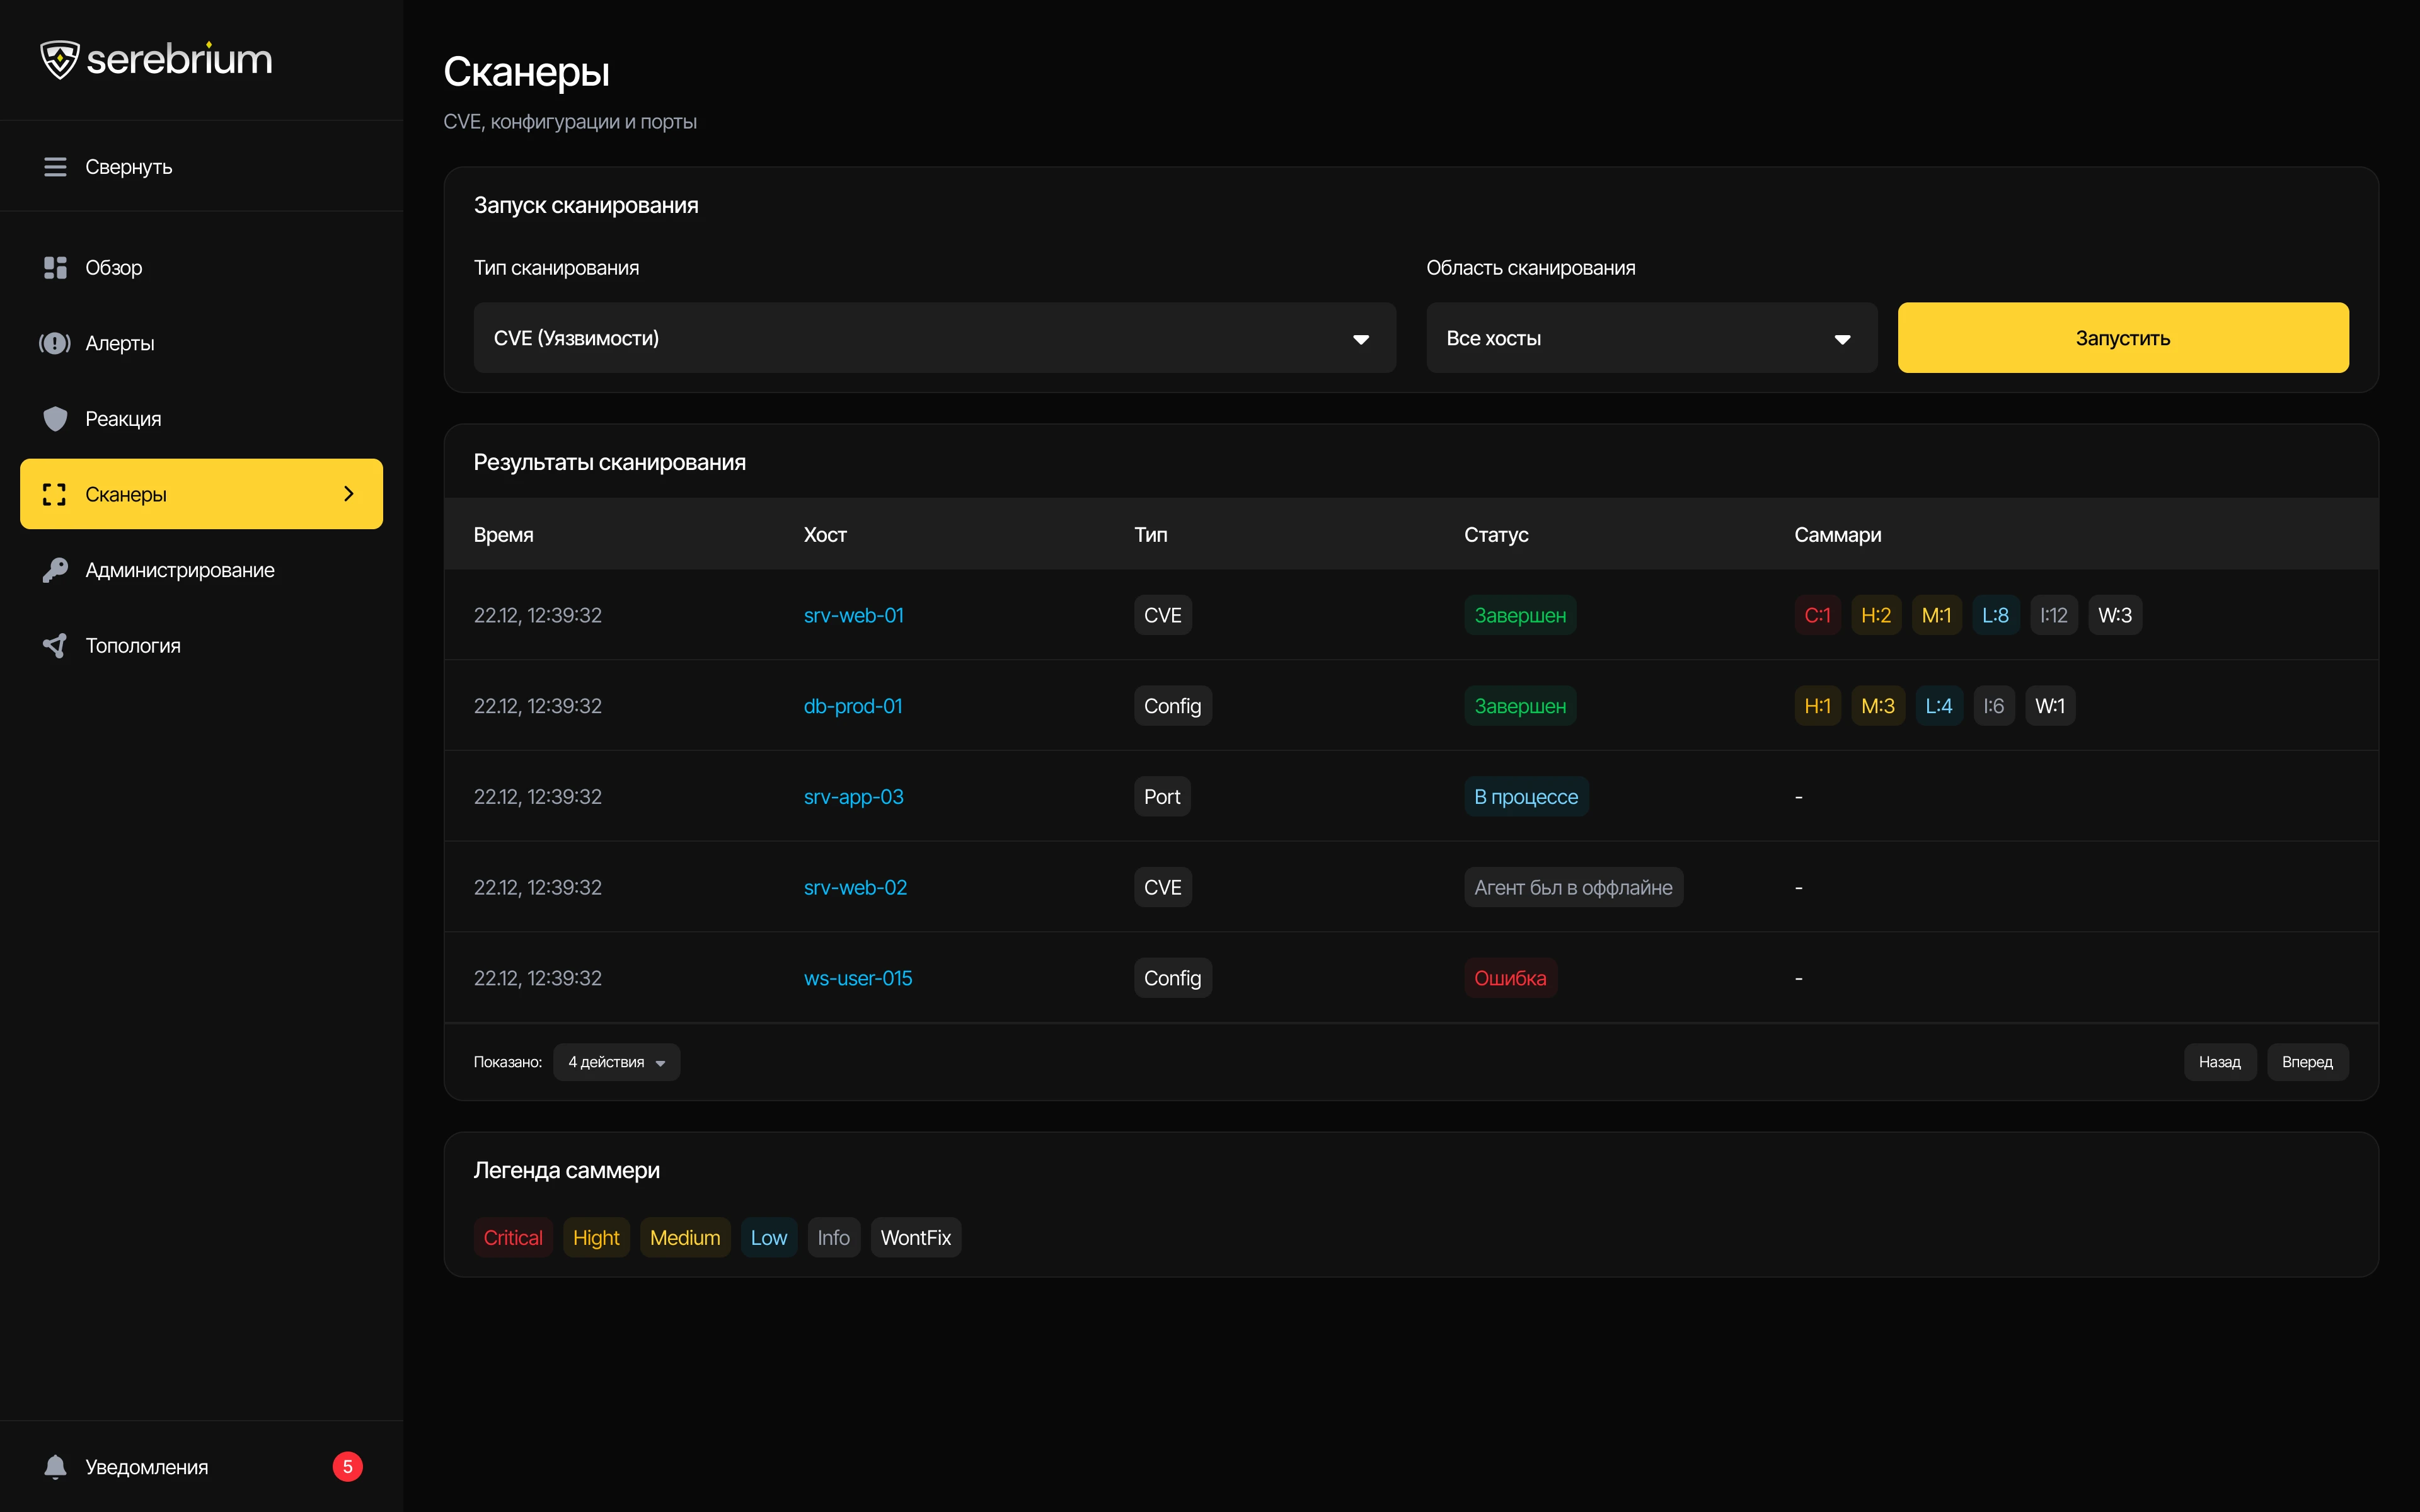
Task: Open the srv-web-01 host link
Action: [854, 615]
